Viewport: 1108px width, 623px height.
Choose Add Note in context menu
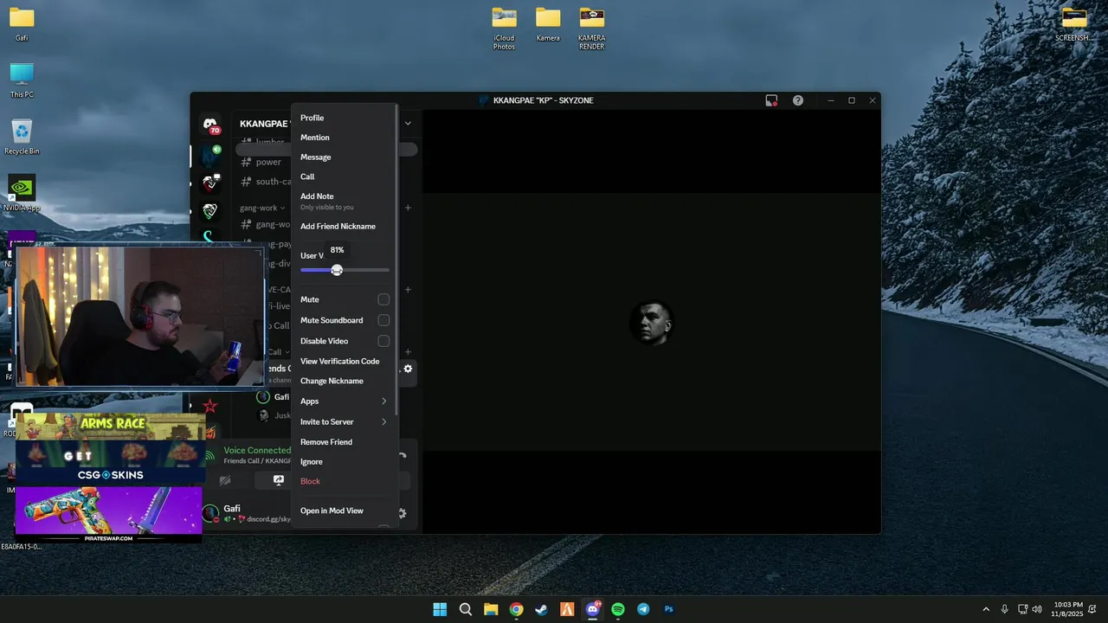click(345, 201)
